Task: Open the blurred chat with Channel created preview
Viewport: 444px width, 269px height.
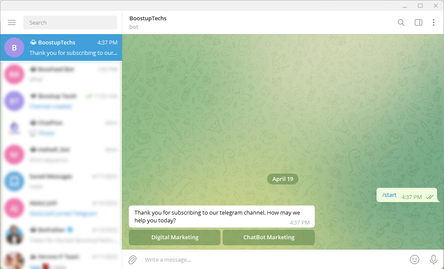Action: 61,101
